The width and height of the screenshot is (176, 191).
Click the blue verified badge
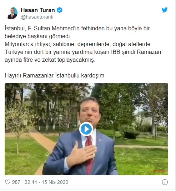(x=60, y=10)
